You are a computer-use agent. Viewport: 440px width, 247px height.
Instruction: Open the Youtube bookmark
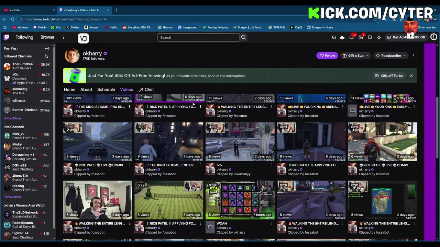pos(20,27)
